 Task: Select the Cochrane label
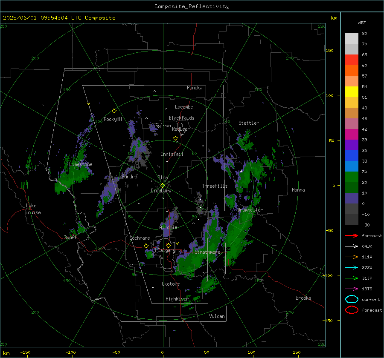pyautogui.click(x=140, y=238)
